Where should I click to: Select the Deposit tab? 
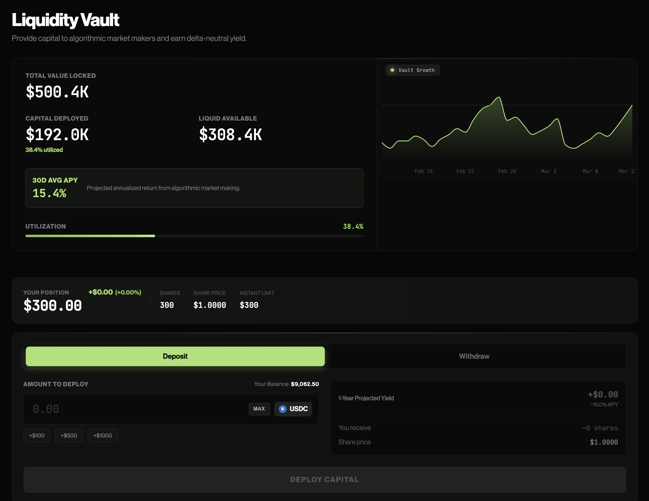click(x=175, y=356)
